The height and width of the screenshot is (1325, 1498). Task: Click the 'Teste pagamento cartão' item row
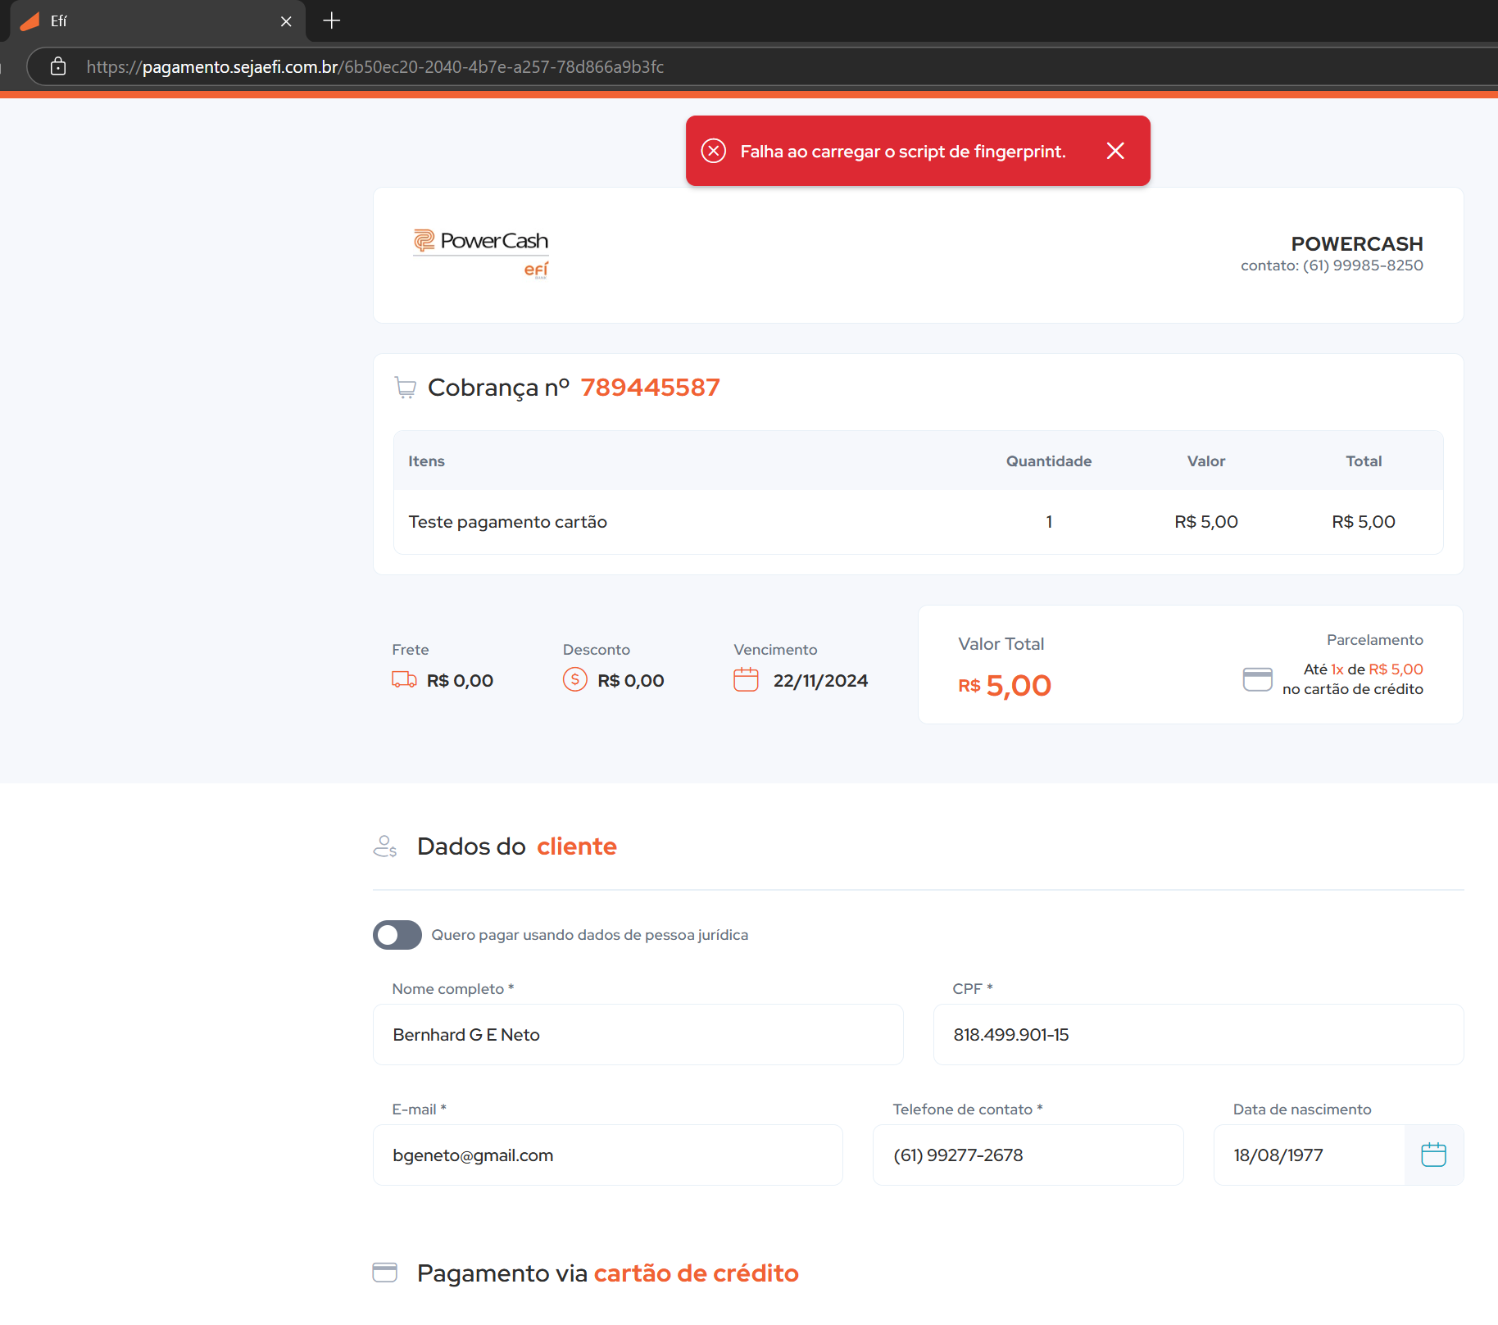click(918, 522)
